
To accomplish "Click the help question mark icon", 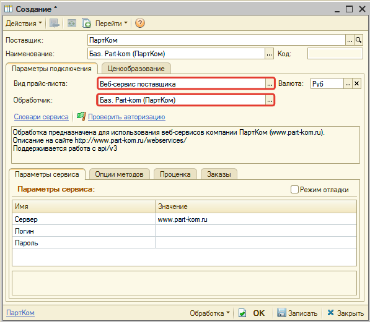I will pos(140,23).
